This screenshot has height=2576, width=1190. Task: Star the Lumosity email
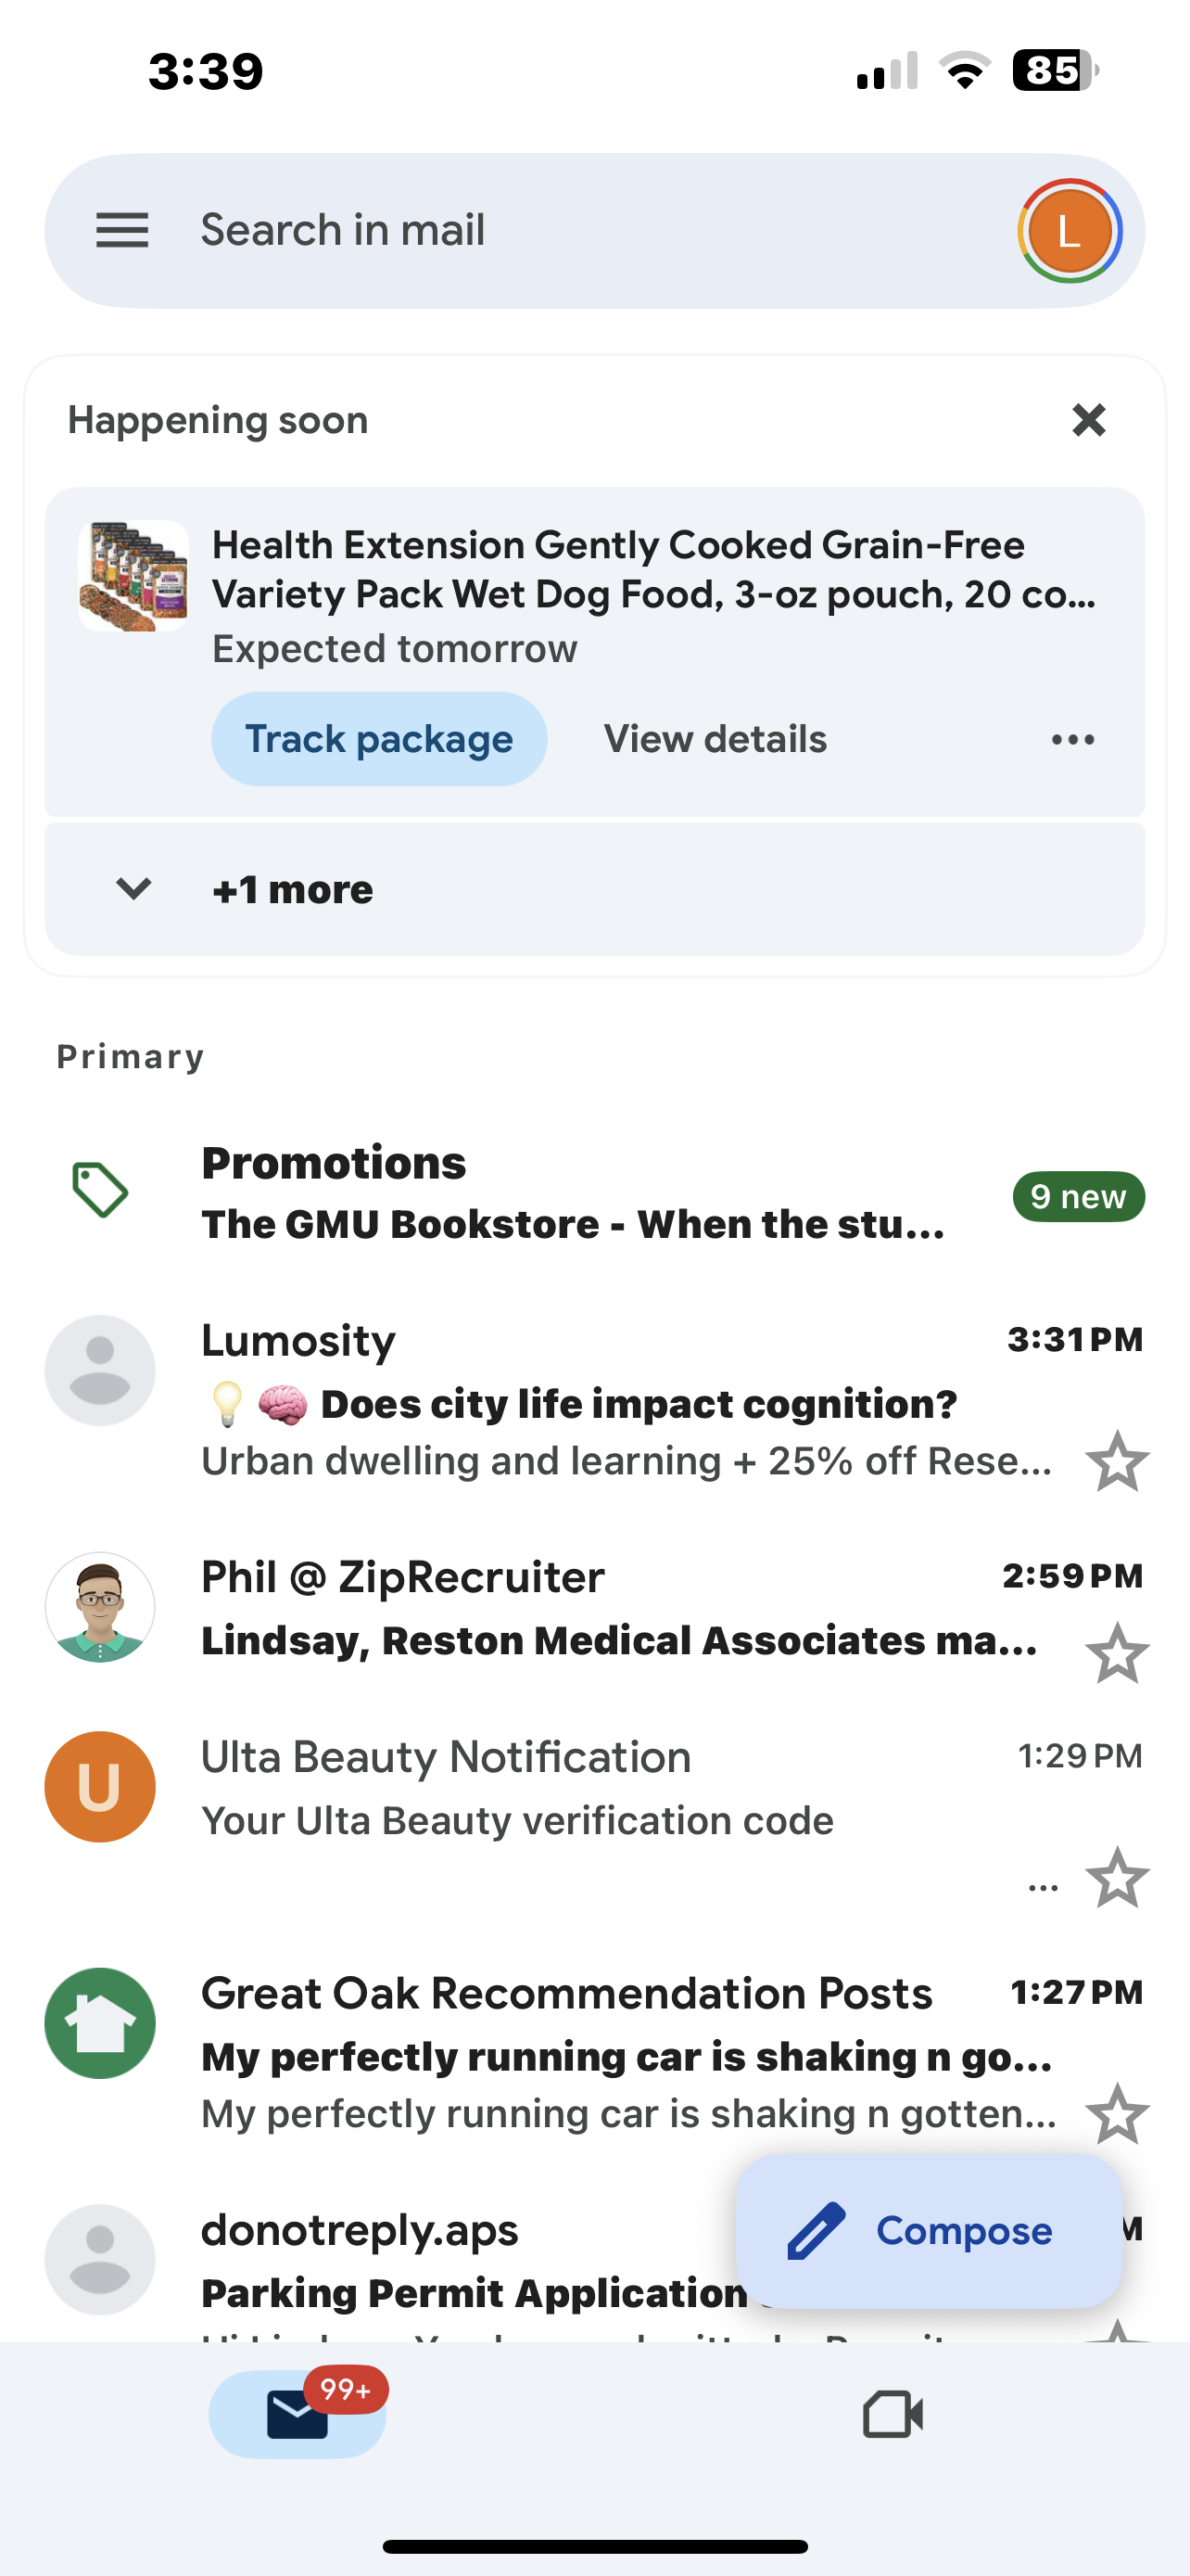(1117, 1461)
